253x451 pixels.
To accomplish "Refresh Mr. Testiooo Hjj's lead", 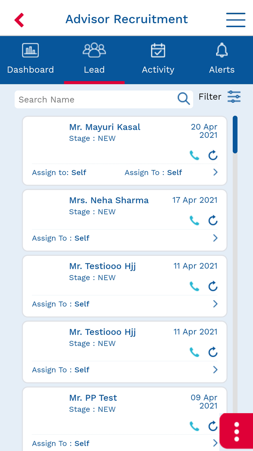I will click(x=213, y=286).
